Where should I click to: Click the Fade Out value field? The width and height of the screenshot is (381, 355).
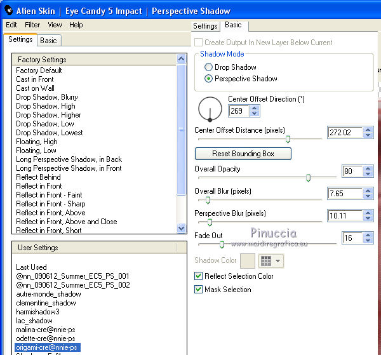coord(352,238)
